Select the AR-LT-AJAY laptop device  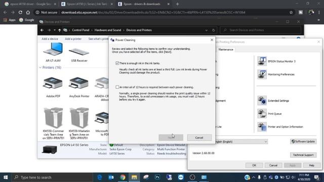point(53,52)
